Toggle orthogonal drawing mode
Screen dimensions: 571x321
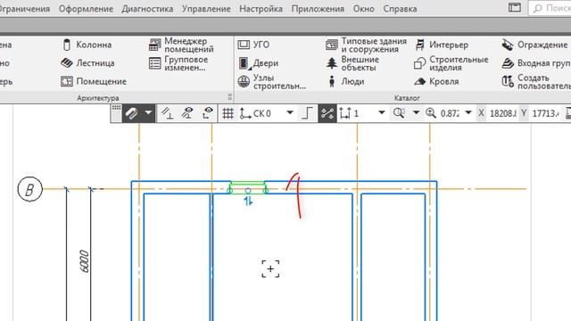[307, 113]
